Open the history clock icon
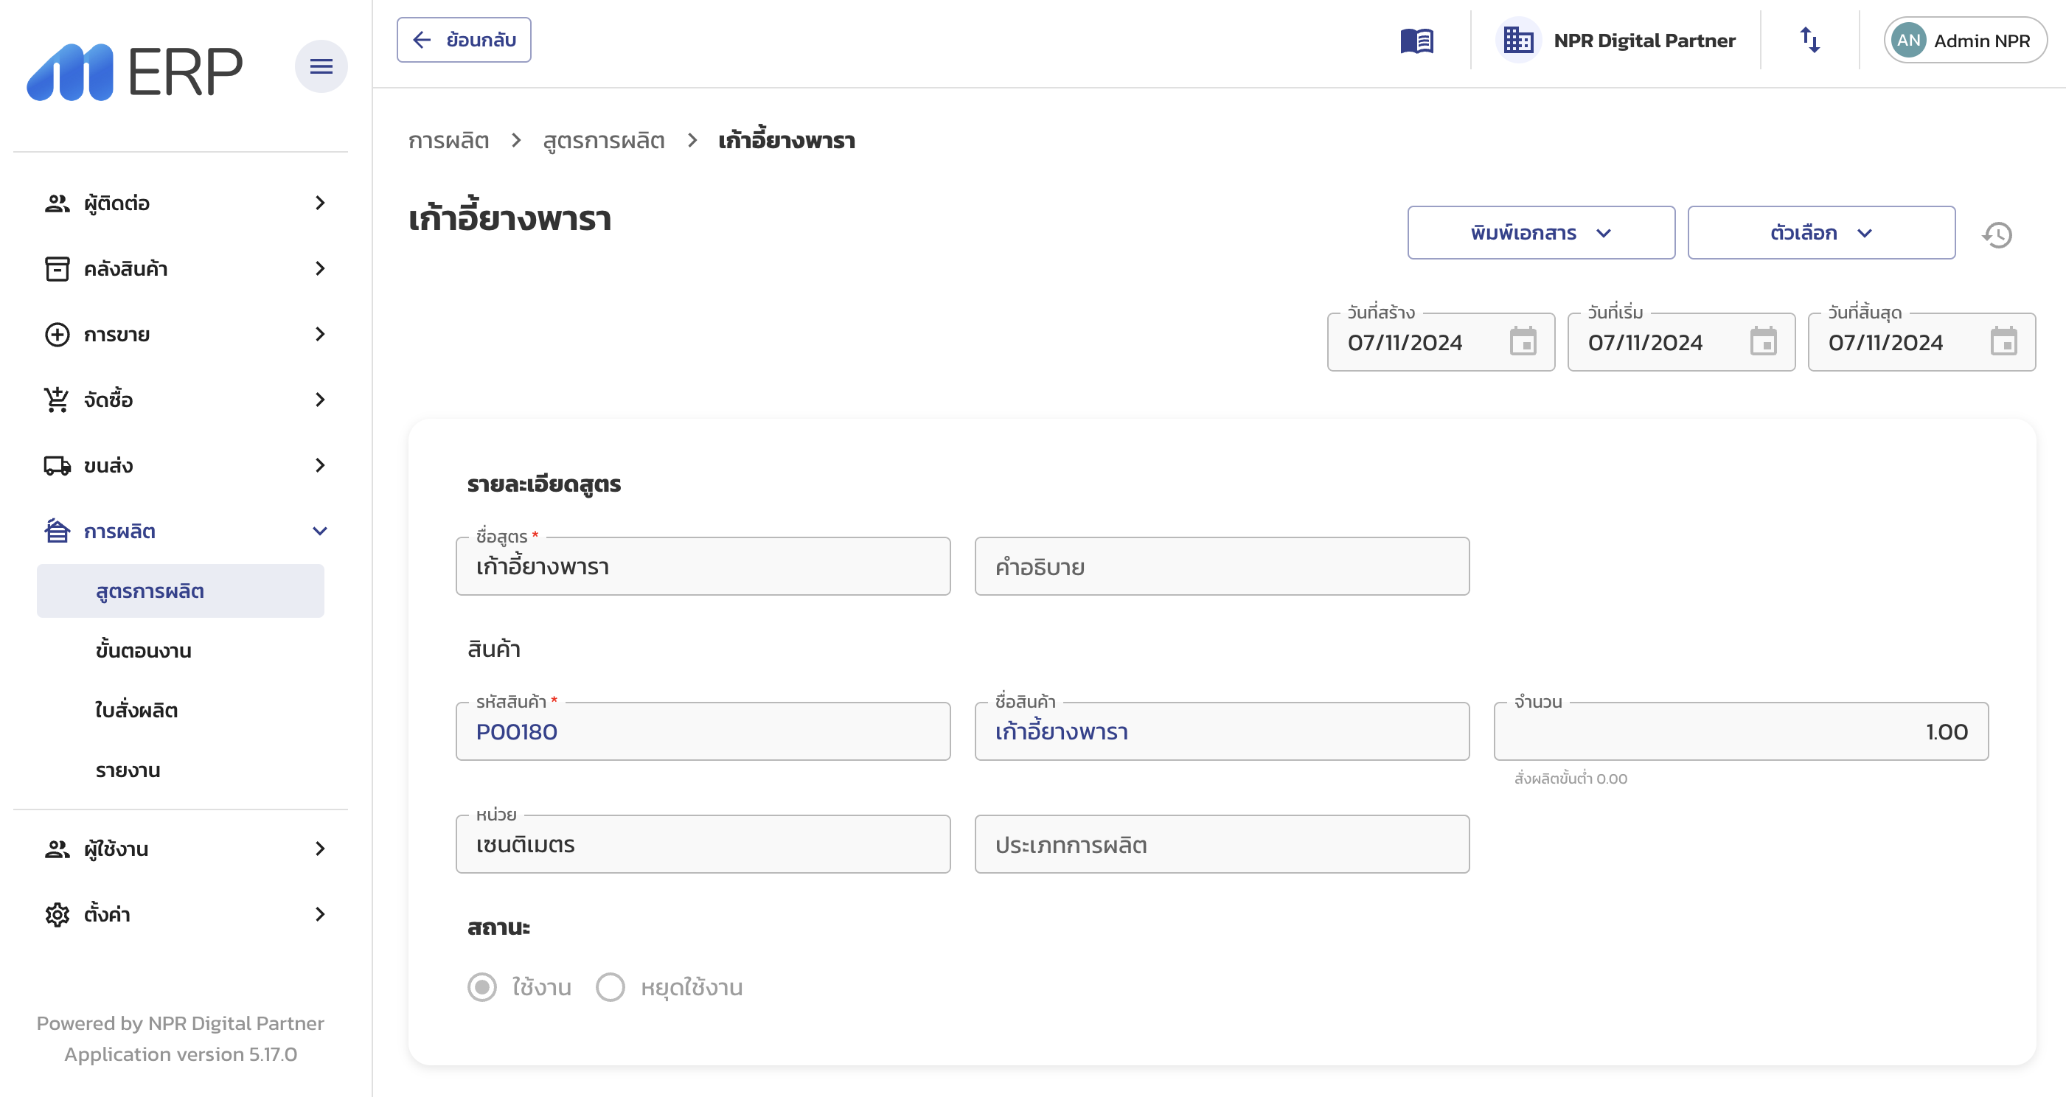The height and width of the screenshot is (1097, 2066). pos(1997,235)
